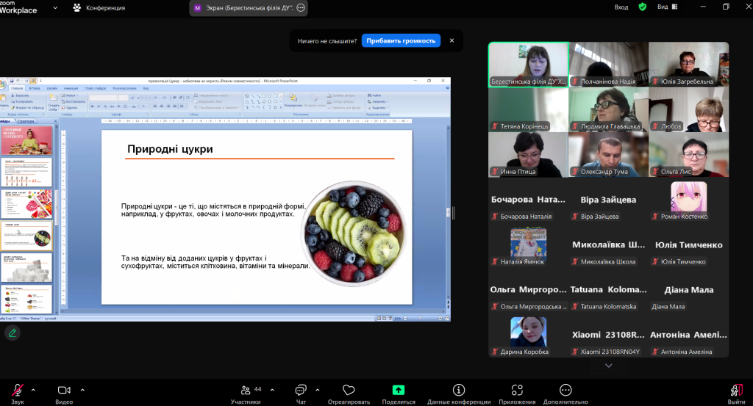Click the Вход sign-in button
Viewport: 753px width, 406px height.
(621, 7)
